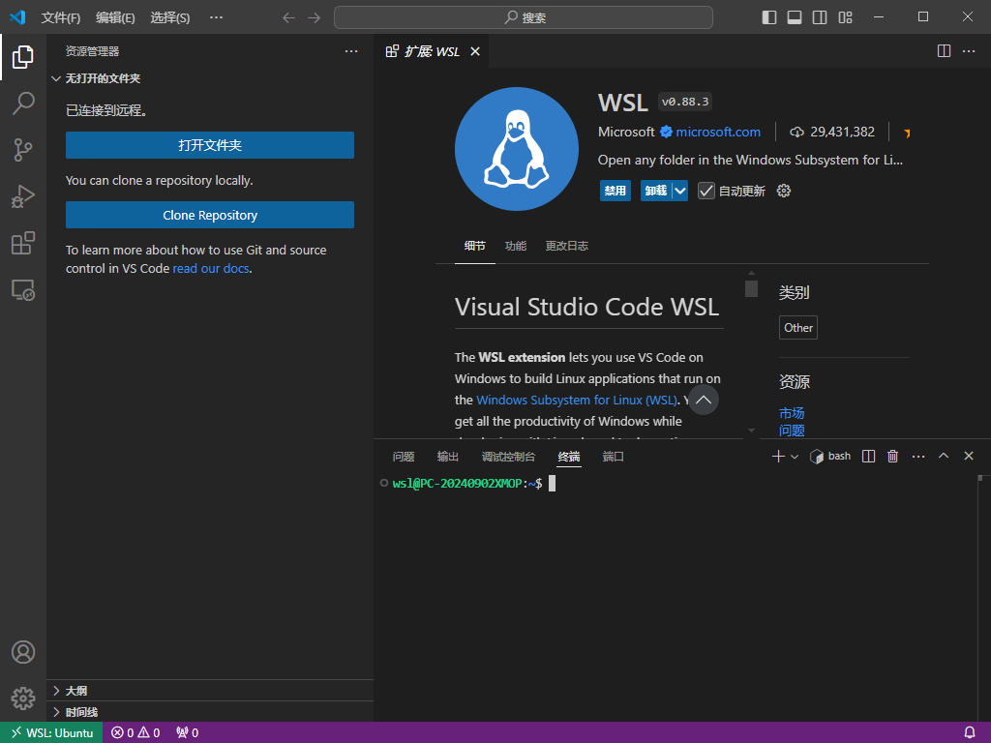This screenshot has width=991, height=743.
Task: Toggle the auto update checkbox
Action: (x=706, y=191)
